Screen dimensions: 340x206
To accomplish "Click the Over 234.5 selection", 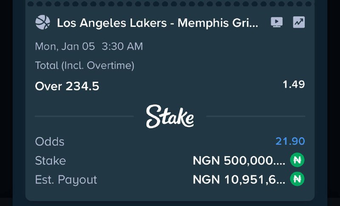I will [67, 86].
